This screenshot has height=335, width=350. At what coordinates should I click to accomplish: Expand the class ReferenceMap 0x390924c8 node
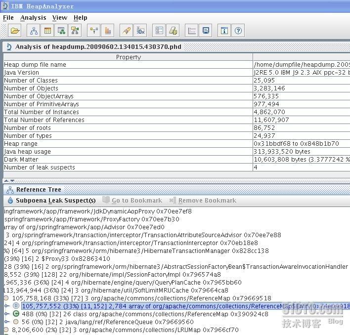tap(7, 314)
